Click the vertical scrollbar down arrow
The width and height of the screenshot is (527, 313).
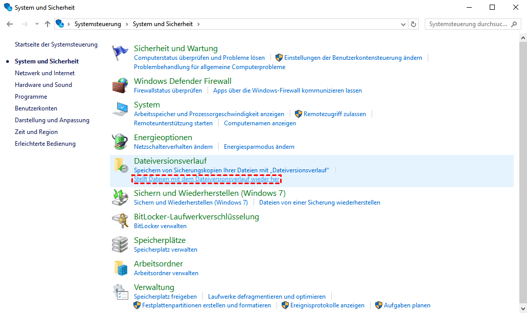click(522, 309)
